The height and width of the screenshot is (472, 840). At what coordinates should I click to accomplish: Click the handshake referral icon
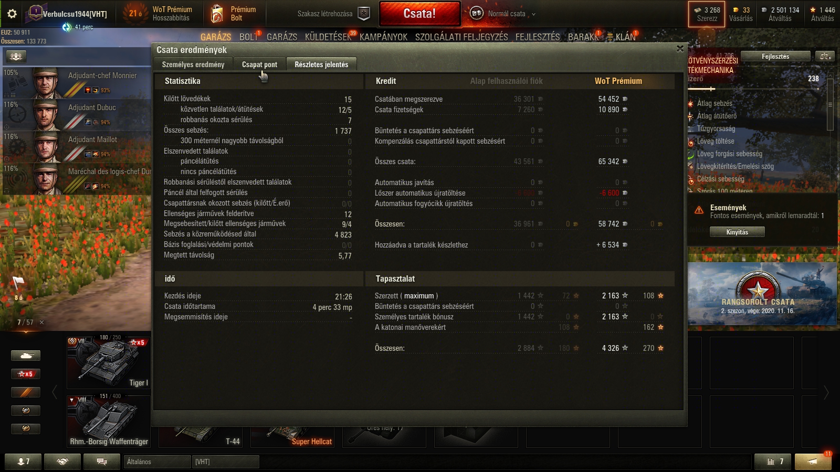62,462
